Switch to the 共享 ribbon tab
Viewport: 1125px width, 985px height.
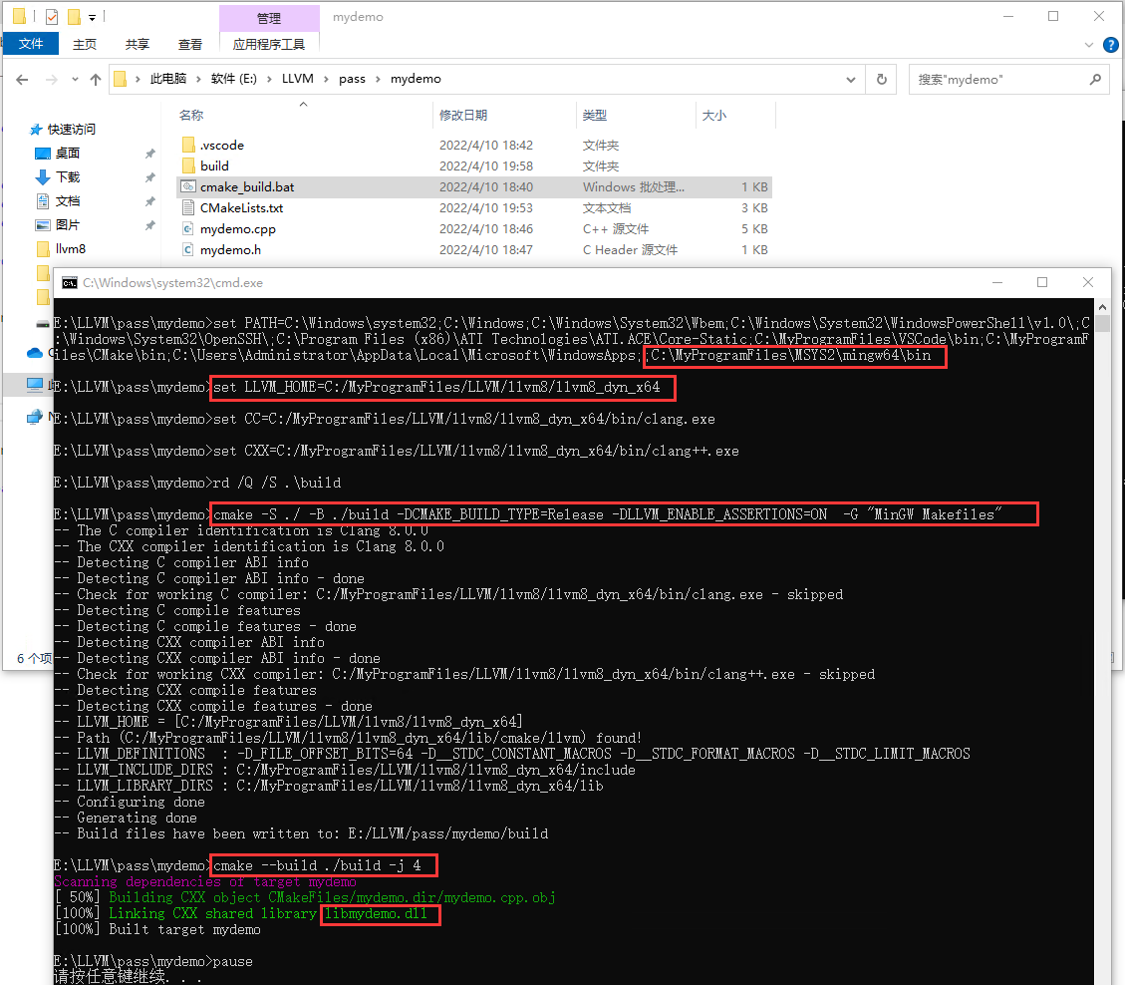(138, 45)
